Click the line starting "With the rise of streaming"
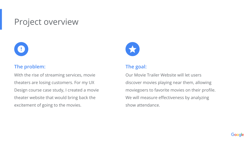Screen dimensions: 251x141 click(55, 75)
